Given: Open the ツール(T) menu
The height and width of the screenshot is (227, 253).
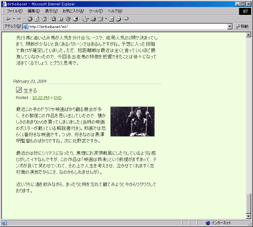Looking at the screenshot, I should [x=96, y=11].
